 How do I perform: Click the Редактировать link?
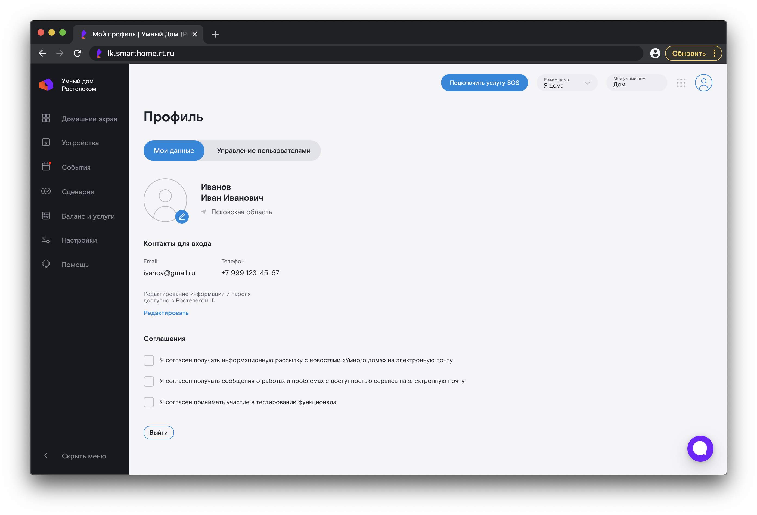coord(166,313)
